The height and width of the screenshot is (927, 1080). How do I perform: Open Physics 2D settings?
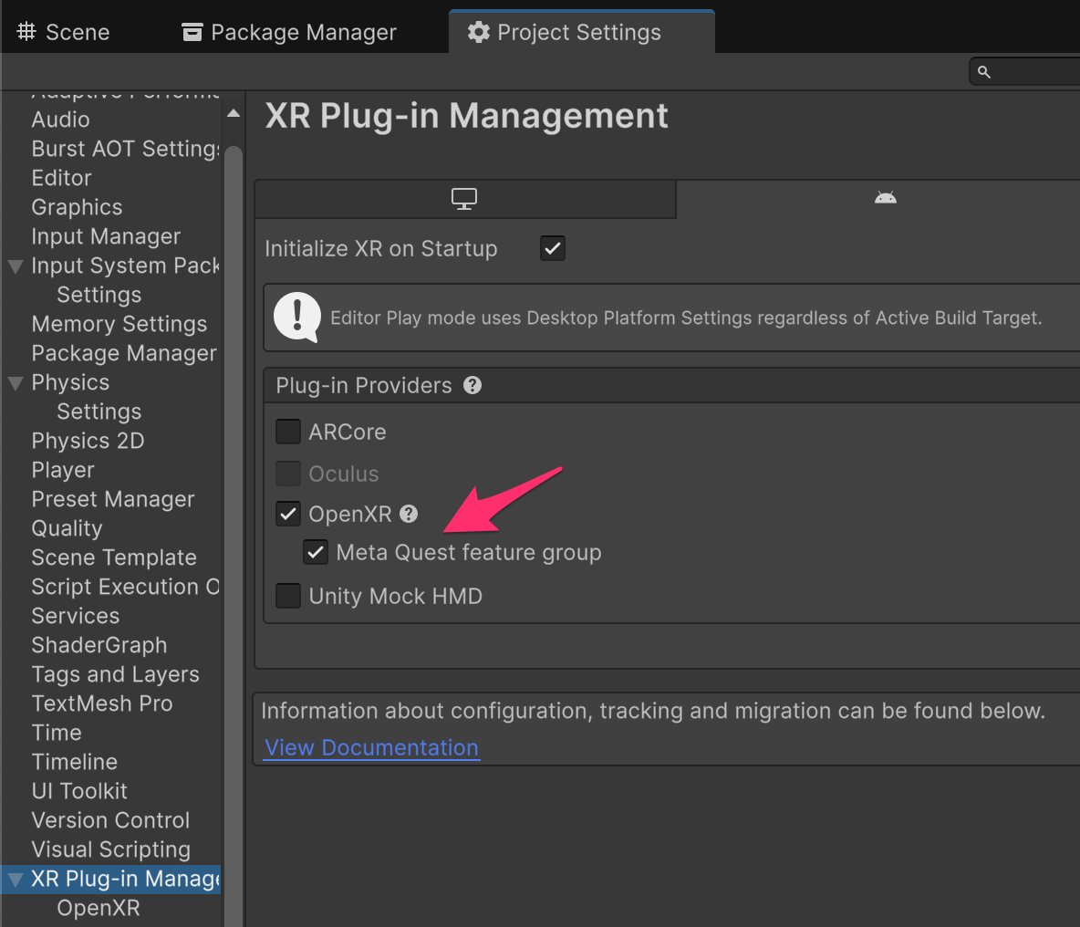pos(88,441)
